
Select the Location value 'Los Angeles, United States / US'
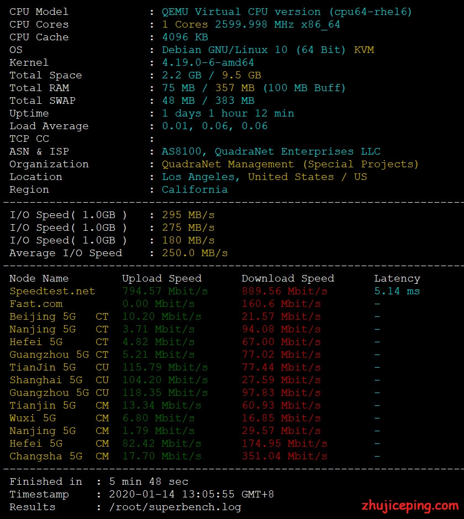click(x=264, y=177)
